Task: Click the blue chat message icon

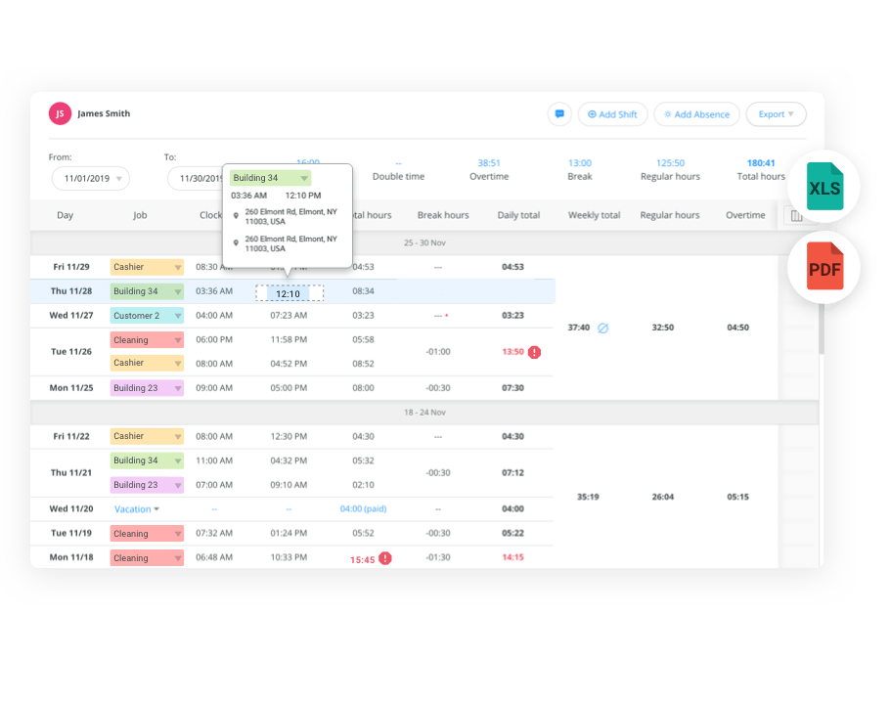Action: (x=558, y=114)
